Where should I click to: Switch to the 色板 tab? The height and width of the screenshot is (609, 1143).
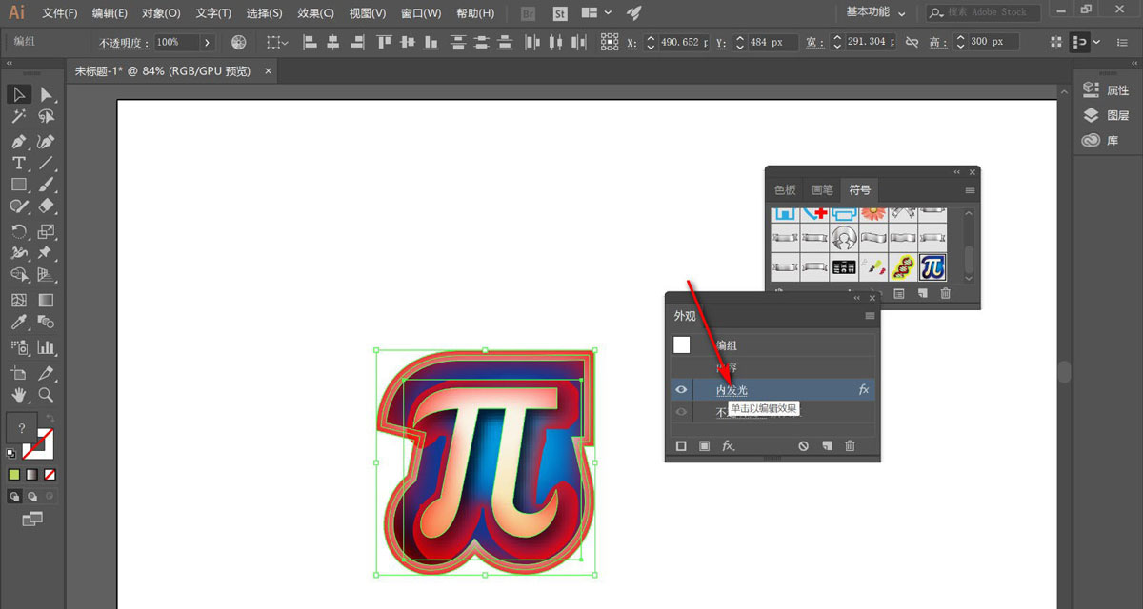coord(784,189)
